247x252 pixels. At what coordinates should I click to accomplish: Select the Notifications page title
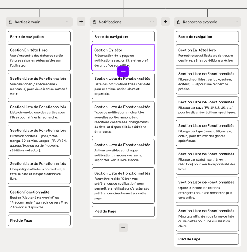[110, 22]
